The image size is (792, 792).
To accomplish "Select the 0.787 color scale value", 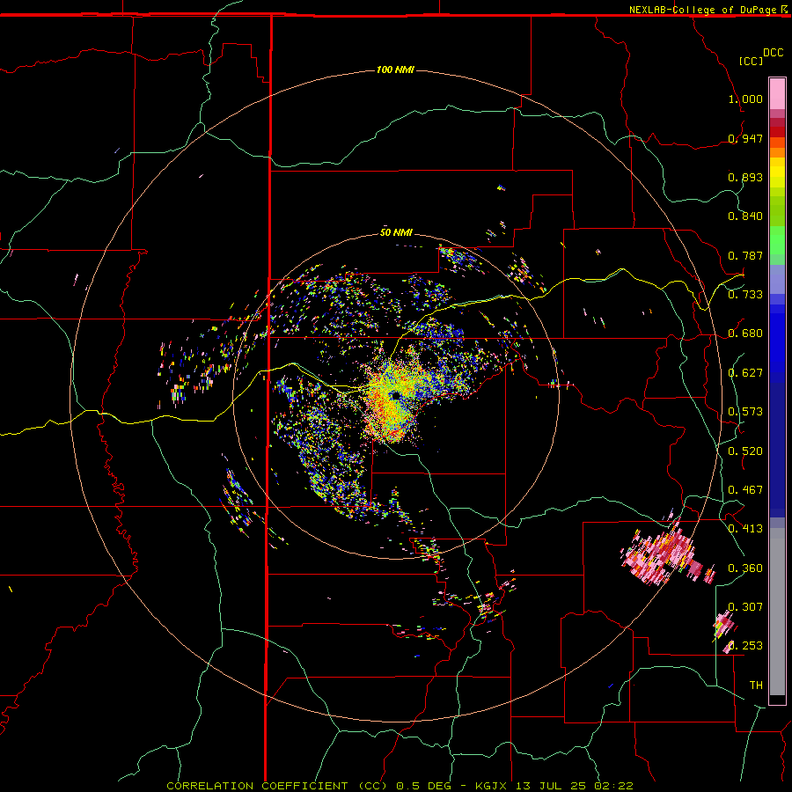I will pos(745,255).
